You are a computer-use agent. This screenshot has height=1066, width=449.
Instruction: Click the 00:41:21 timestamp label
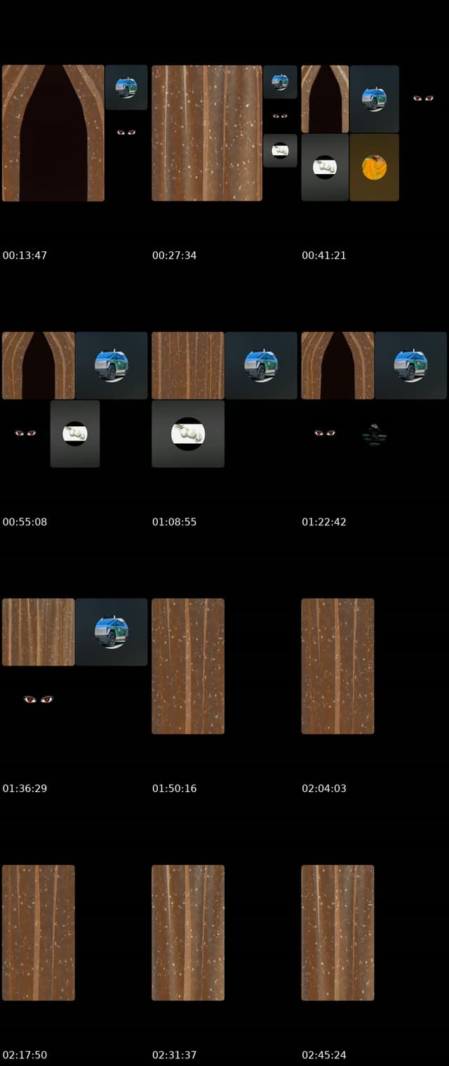(324, 256)
